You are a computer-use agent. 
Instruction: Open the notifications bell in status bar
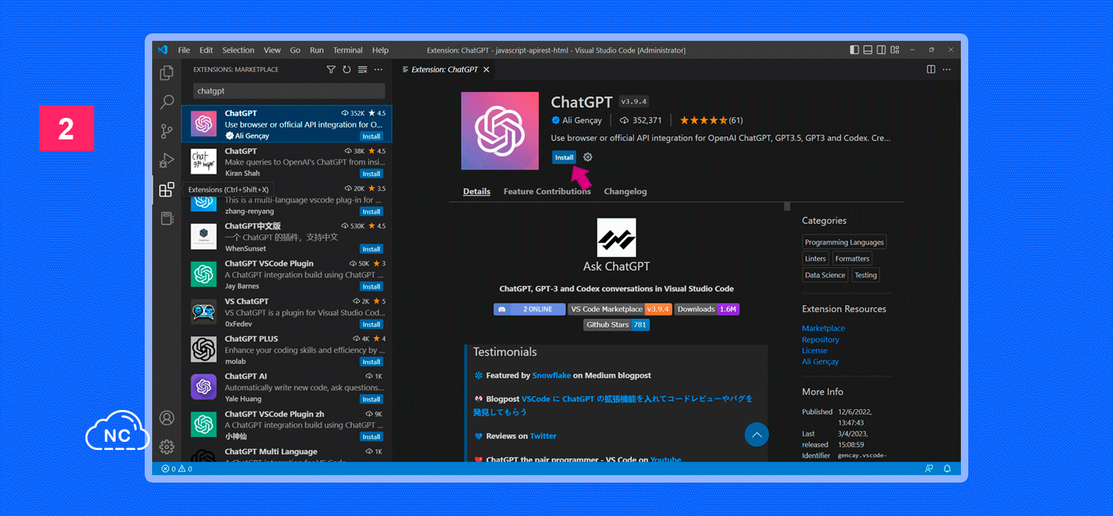947,469
